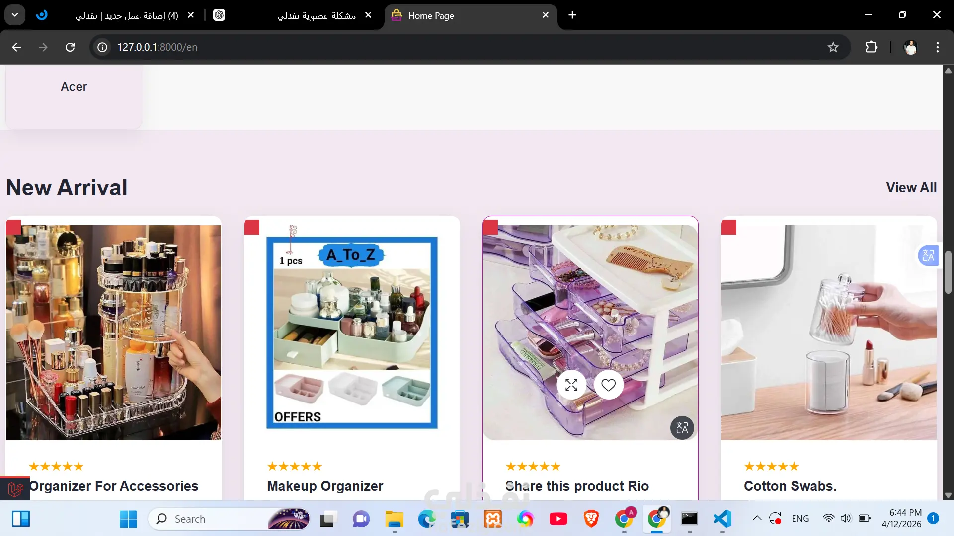Click the translate icon on purple organizer image
Viewport: 954px width, 536px height.
coord(682,428)
